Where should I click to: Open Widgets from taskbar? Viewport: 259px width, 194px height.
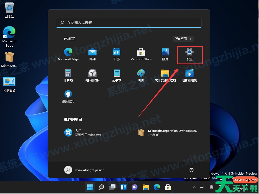pos(123,187)
